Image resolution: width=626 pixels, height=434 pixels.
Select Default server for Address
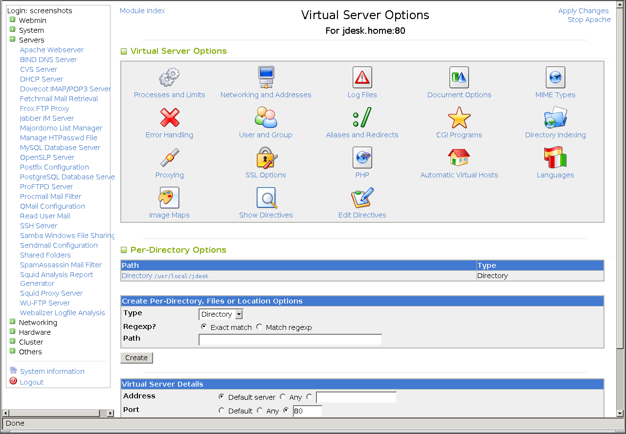[x=222, y=396]
